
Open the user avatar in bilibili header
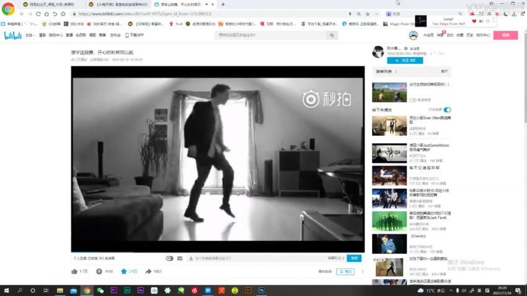tap(413, 35)
